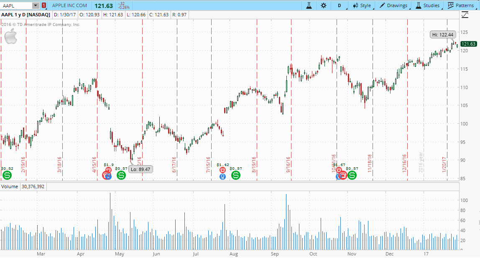Click the 9/16/16 expiration marker
This screenshot has width=480, height=258.
click(x=288, y=164)
